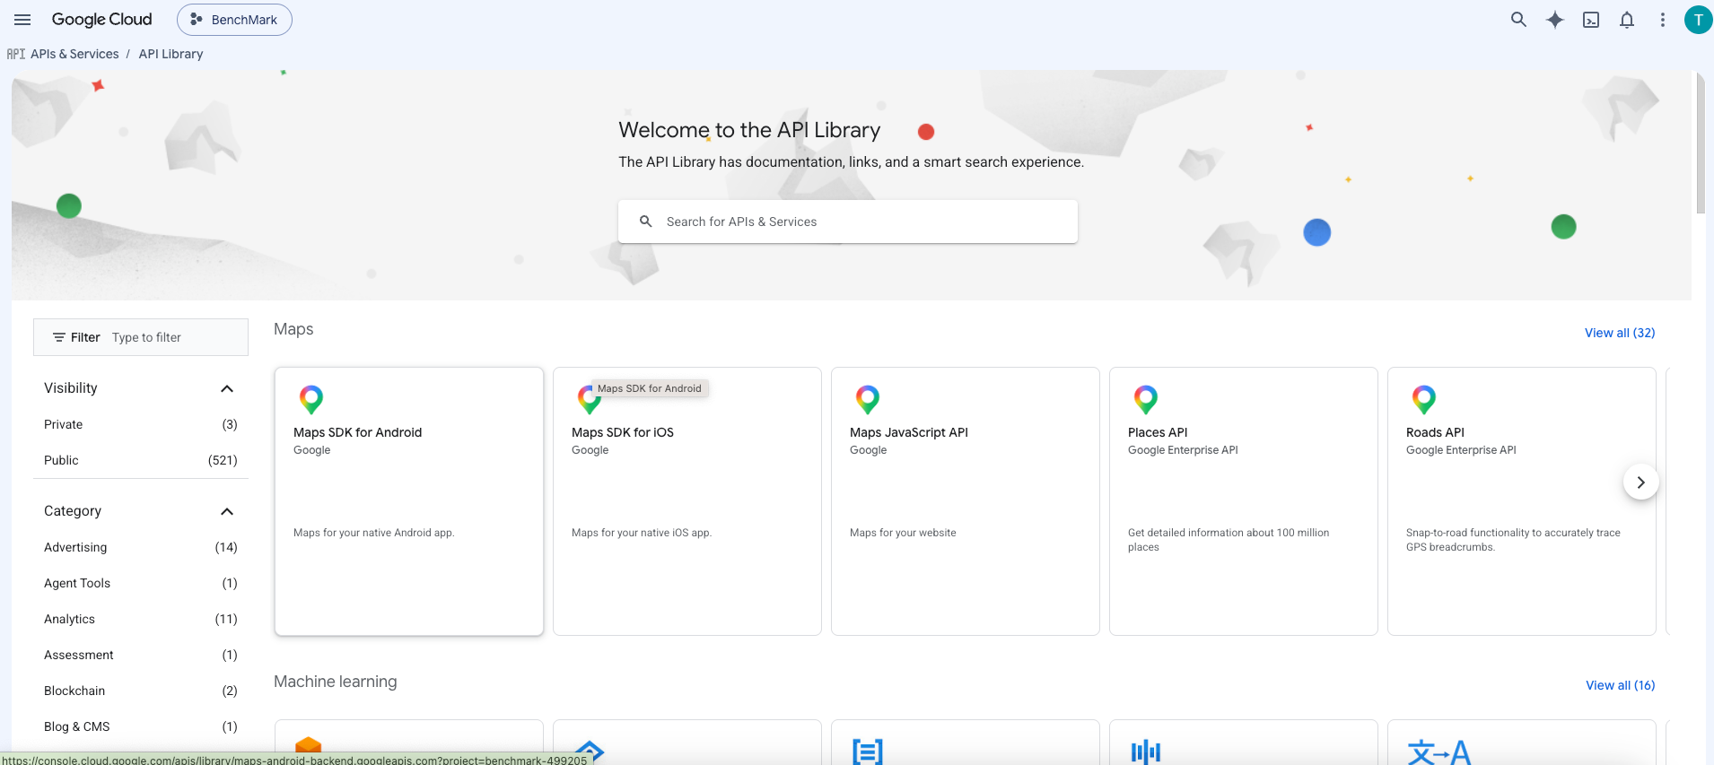Open the top bar search icon
The width and height of the screenshot is (1714, 765).
click(1518, 20)
